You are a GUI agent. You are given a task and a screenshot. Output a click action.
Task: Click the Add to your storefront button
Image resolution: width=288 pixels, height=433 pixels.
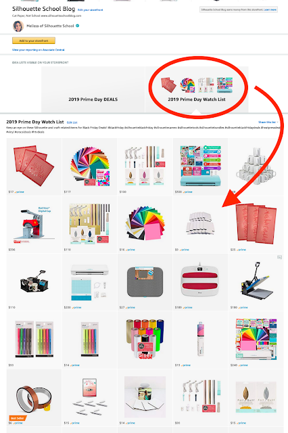[34, 41]
